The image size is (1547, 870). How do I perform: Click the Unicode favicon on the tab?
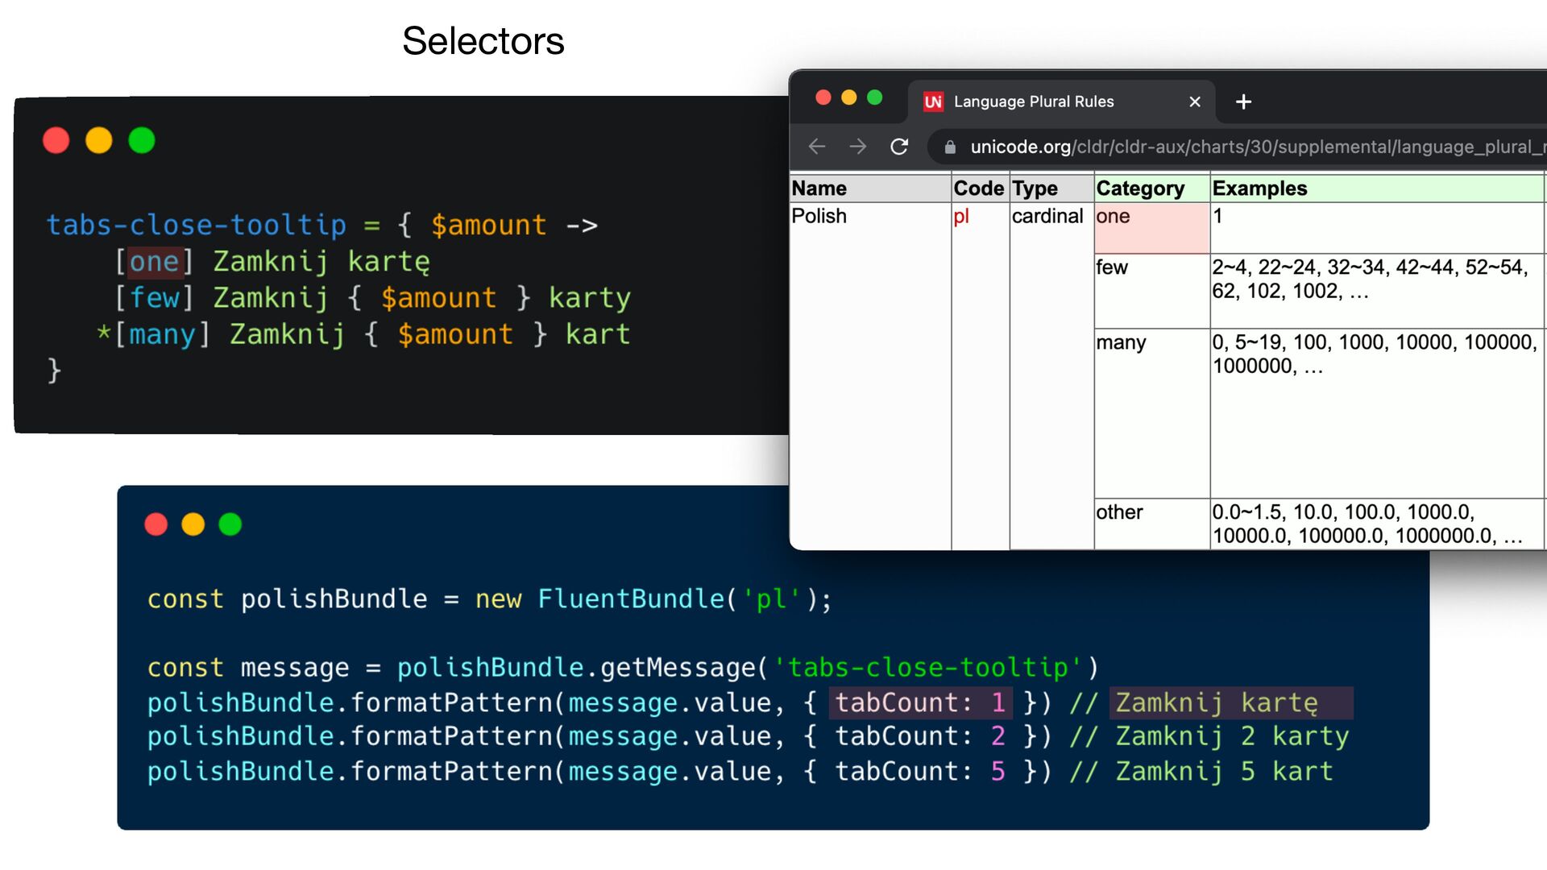click(x=933, y=101)
